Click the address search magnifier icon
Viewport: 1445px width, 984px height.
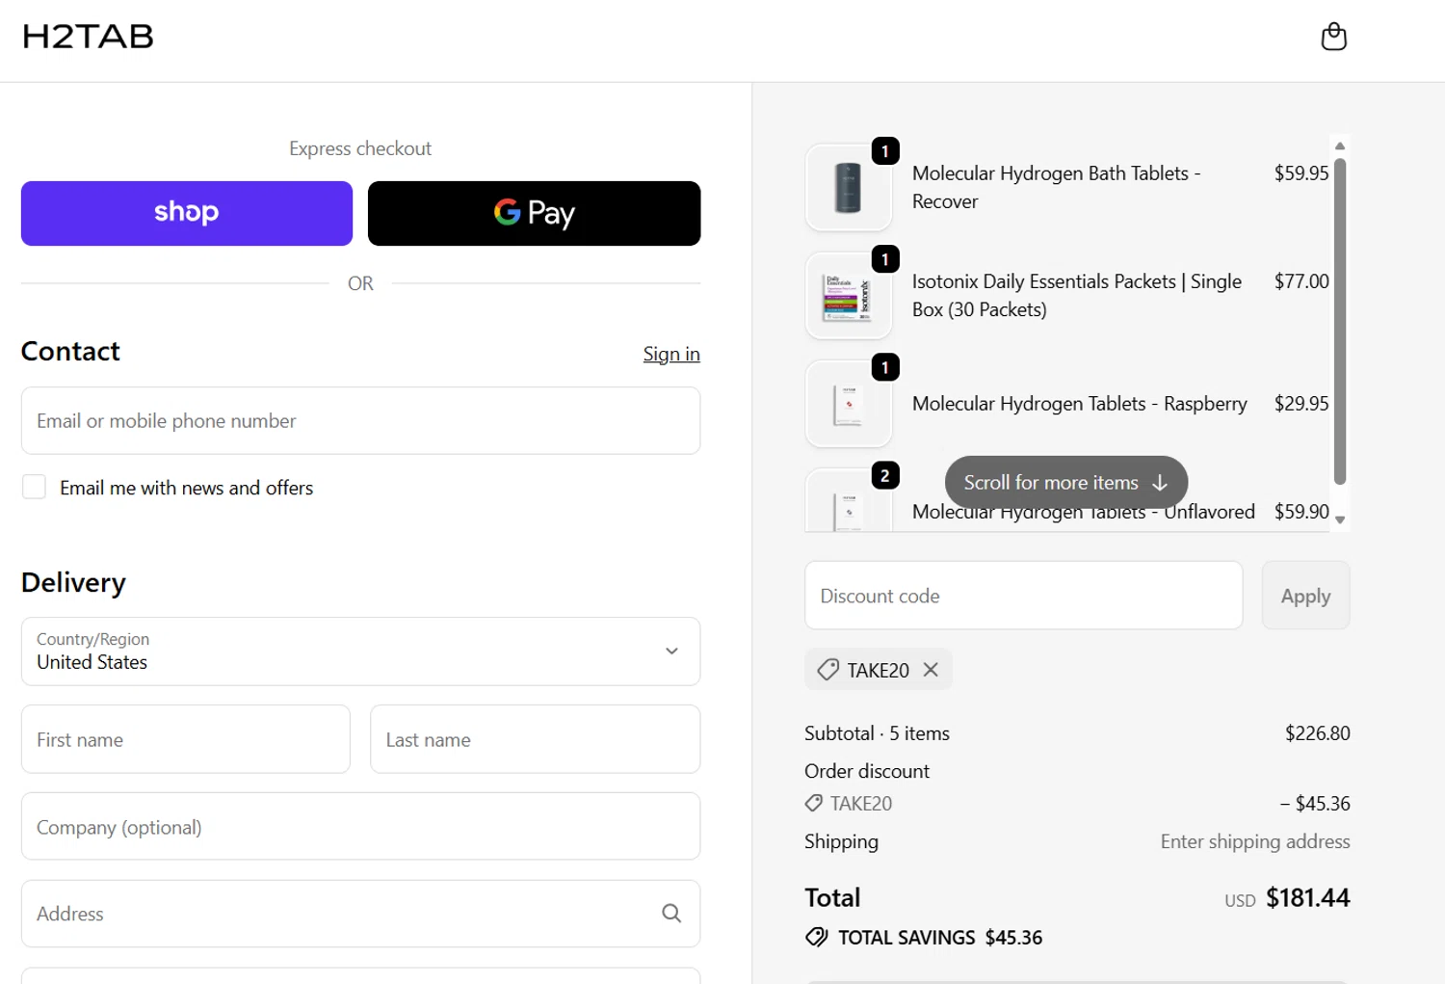pyautogui.click(x=671, y=914)
